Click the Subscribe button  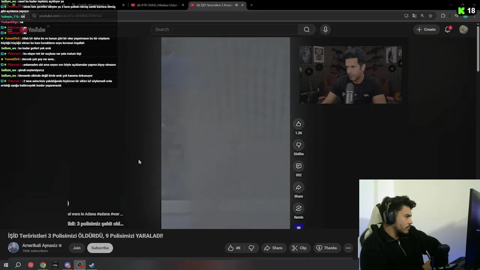point(100,248)
